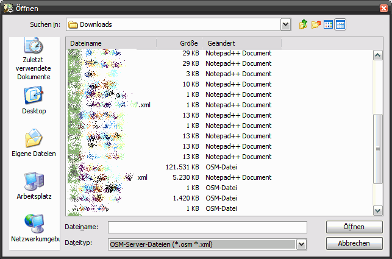Switch to details view
Screen dimensions: 392x259
[x=340, y=24]
